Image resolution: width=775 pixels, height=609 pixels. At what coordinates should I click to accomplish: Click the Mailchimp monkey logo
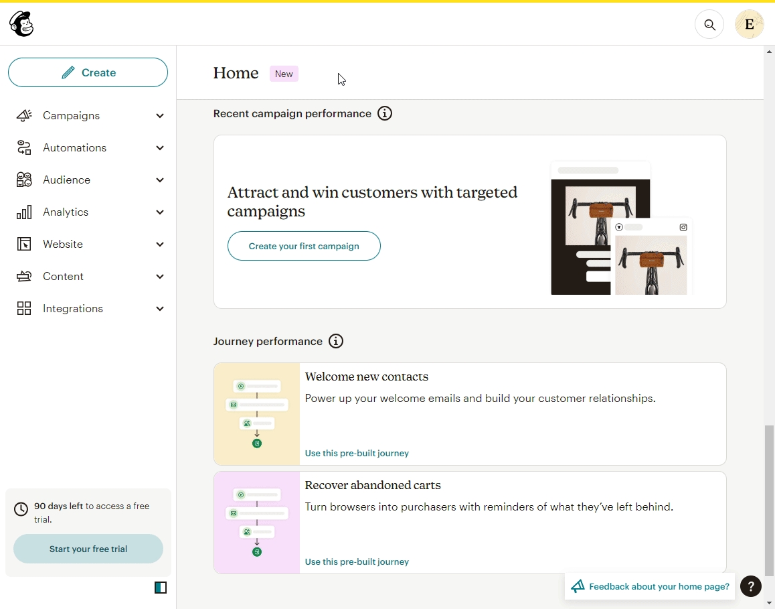click(21, 24)
